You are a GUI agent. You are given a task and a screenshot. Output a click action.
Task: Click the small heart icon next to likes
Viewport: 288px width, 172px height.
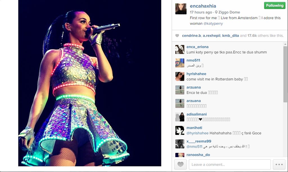[177, 35]
